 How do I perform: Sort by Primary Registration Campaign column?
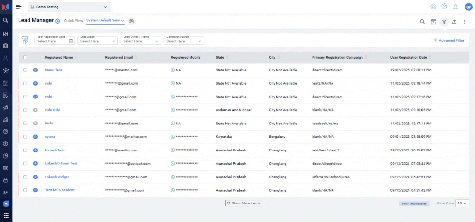(x=366, y=57)
